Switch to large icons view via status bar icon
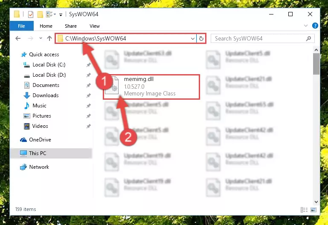 point(313,210)
